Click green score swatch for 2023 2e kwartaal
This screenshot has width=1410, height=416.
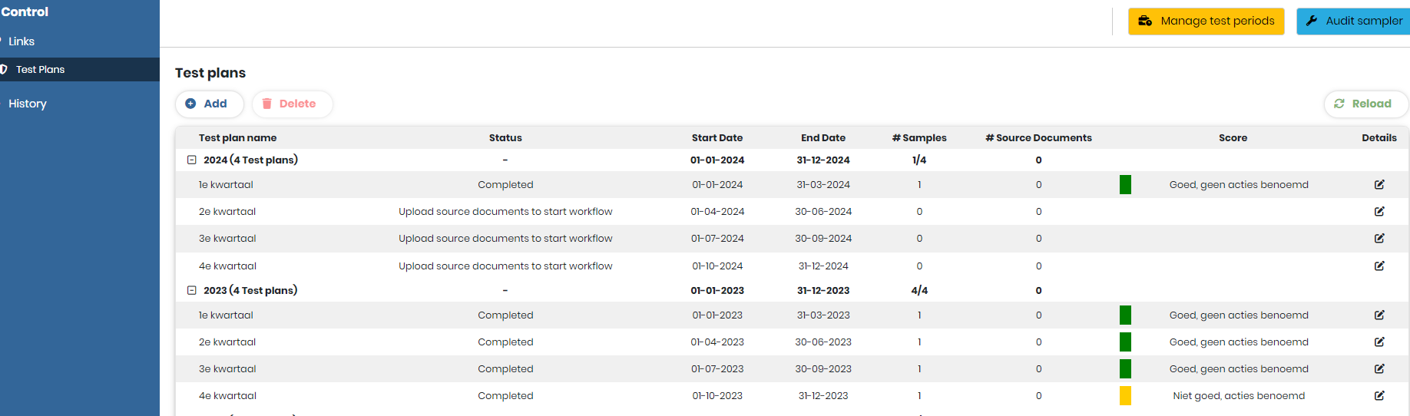tap(1125, 342)
